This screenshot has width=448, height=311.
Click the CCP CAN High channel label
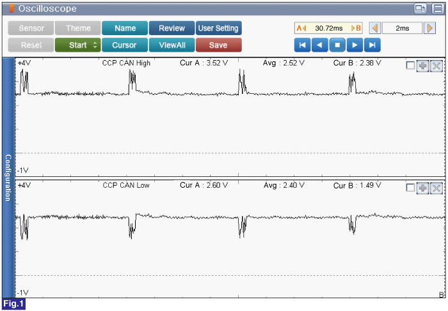click(x=126, y=63)
